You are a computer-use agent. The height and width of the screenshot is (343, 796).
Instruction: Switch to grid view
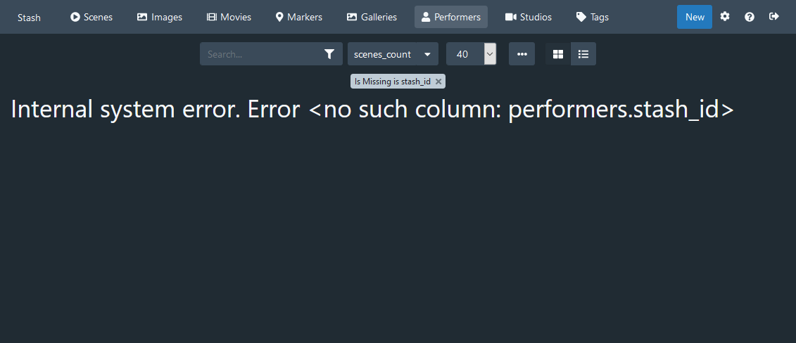tap(558, 53)
